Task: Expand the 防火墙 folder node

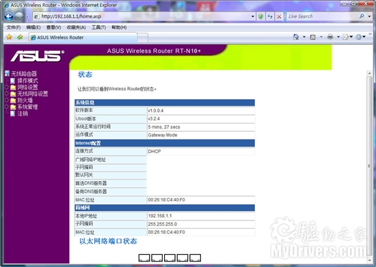Action: pos(7,100)
